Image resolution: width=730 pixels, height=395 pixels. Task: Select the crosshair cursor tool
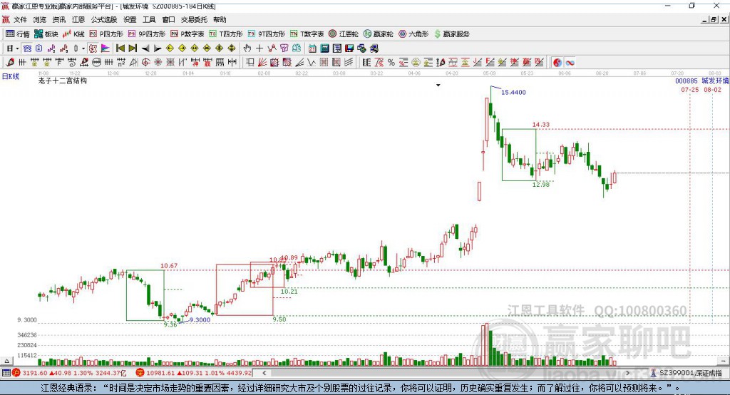259,48
